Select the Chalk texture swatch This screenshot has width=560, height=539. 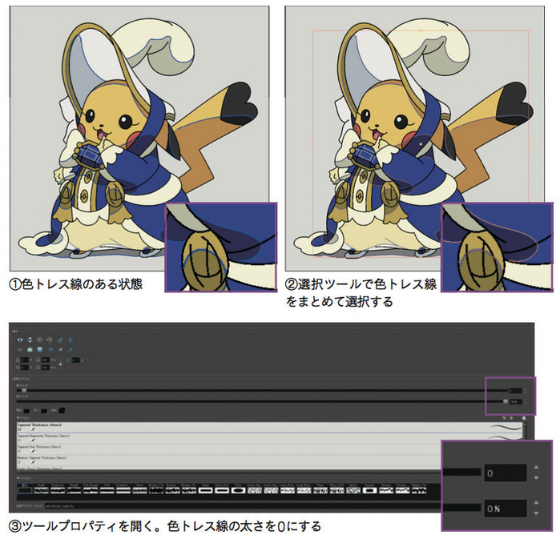[41, 490]
